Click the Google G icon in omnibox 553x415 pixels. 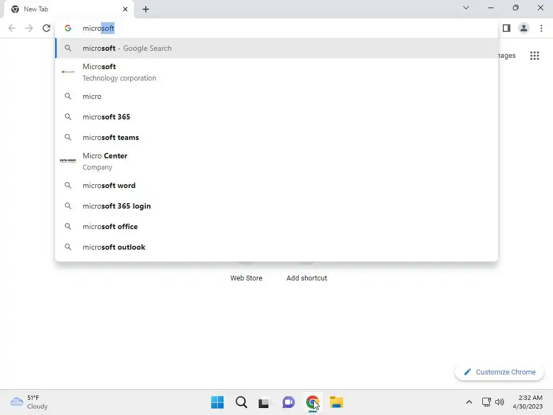68,28
